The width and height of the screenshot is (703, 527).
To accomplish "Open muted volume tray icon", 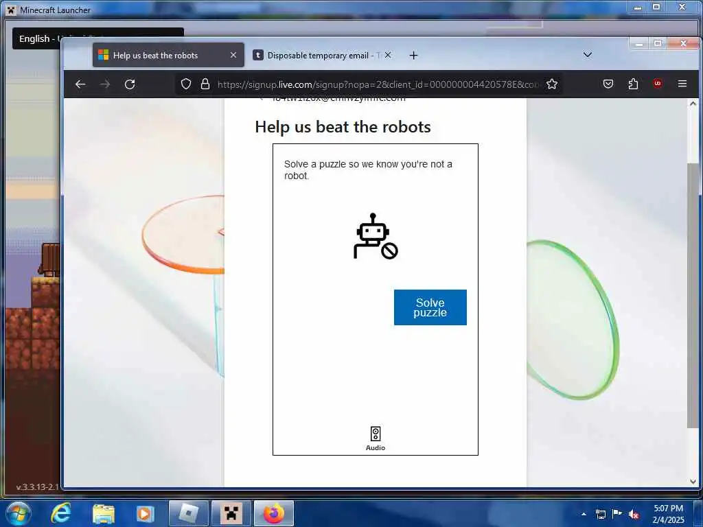I will point(634,514).
